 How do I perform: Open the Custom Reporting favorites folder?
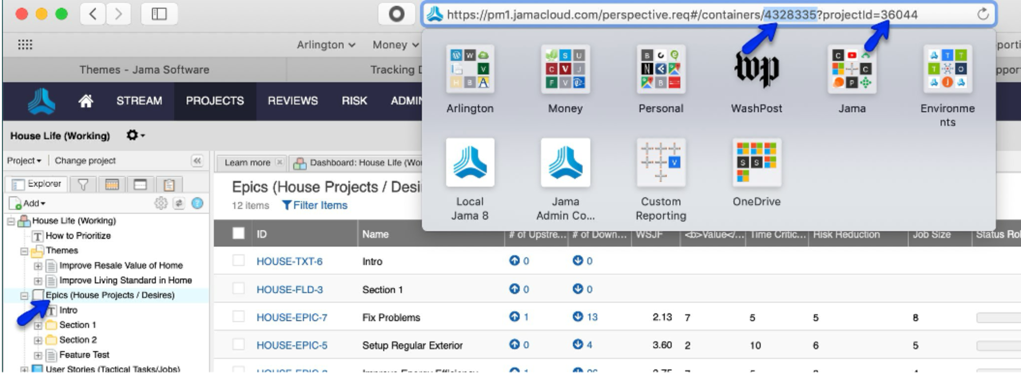click(x=661, y=162)
